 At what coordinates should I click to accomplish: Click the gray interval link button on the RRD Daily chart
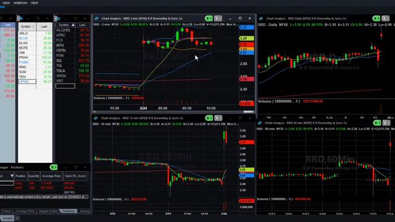tap(386, 18)
